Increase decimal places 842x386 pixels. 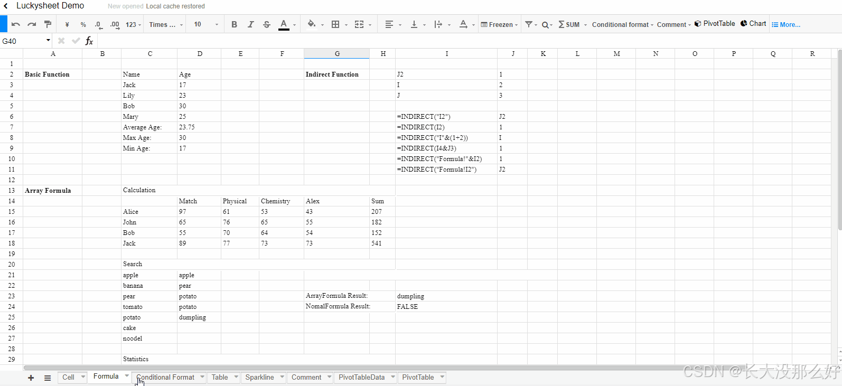tap(115, 25)
